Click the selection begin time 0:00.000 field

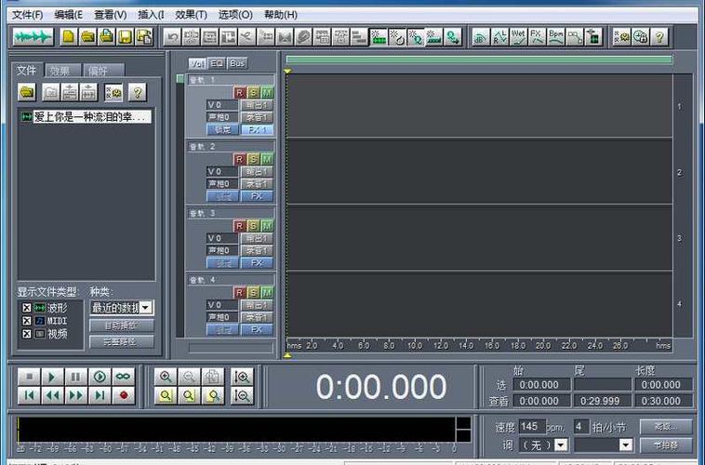pyautogui.click(x=541, y=385)
